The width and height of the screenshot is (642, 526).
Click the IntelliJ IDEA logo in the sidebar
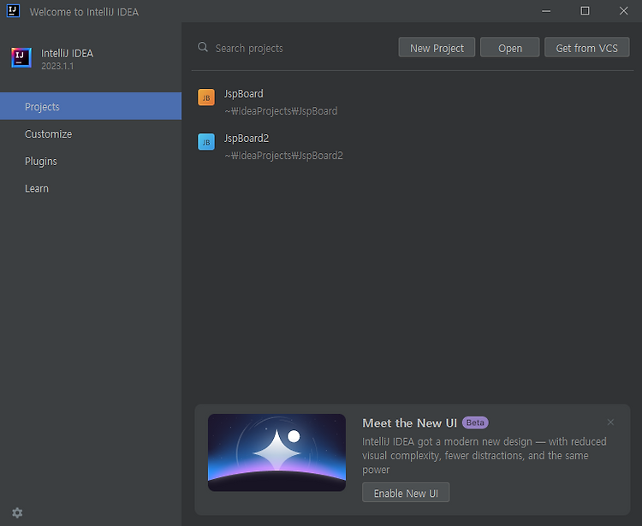click(21, 57)
